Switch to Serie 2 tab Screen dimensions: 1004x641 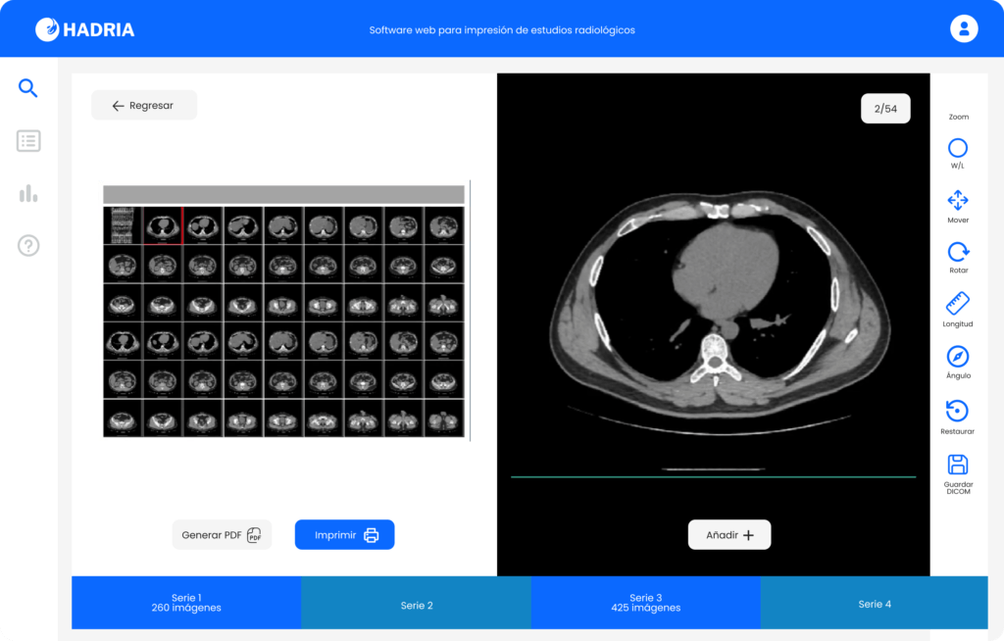coord(416,605)
